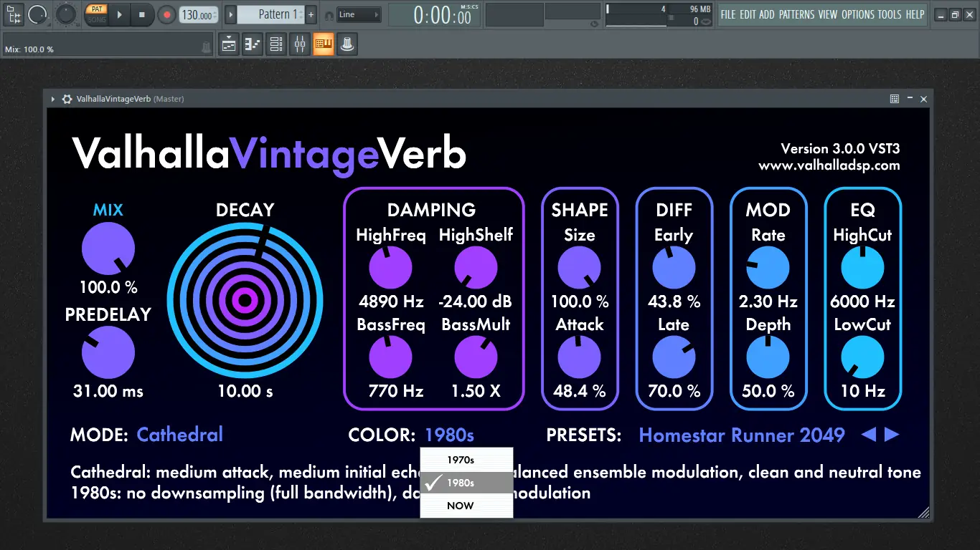The width and height of the screenshot is (980, 550).
Task: Click the Late diffusion knob
Action: (674, 357)
